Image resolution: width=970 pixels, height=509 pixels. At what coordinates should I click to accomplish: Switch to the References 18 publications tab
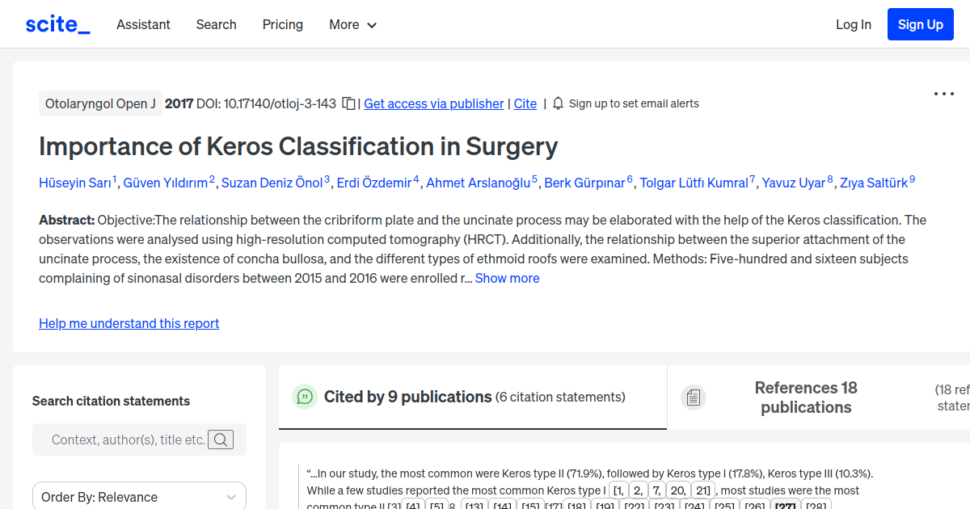coord(806,398)
